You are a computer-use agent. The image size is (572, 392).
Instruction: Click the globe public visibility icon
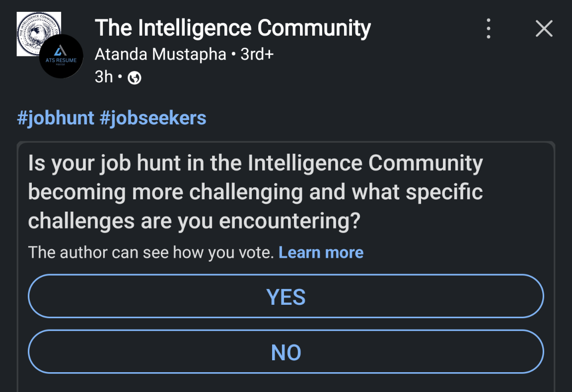pyautogui.click(x=135, y=78)
